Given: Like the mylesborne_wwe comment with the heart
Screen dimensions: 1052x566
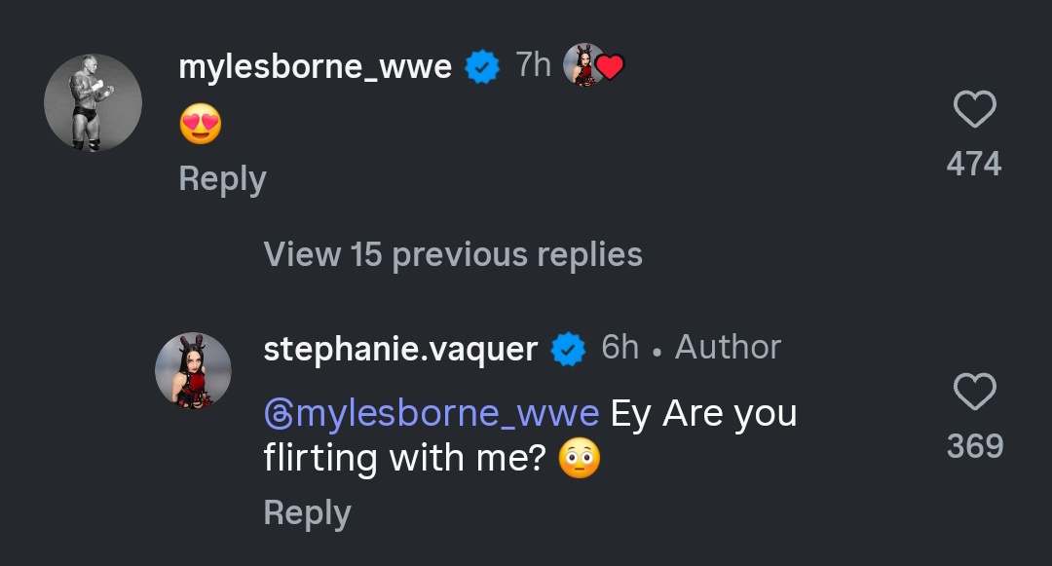Looking at the screenshot, I should (974, 110).
